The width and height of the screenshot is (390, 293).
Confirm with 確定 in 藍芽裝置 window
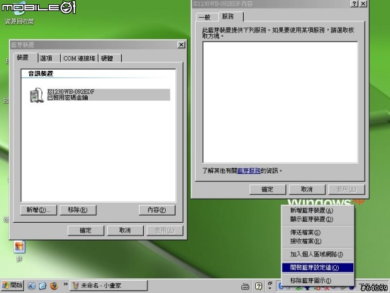coord(86,231)
